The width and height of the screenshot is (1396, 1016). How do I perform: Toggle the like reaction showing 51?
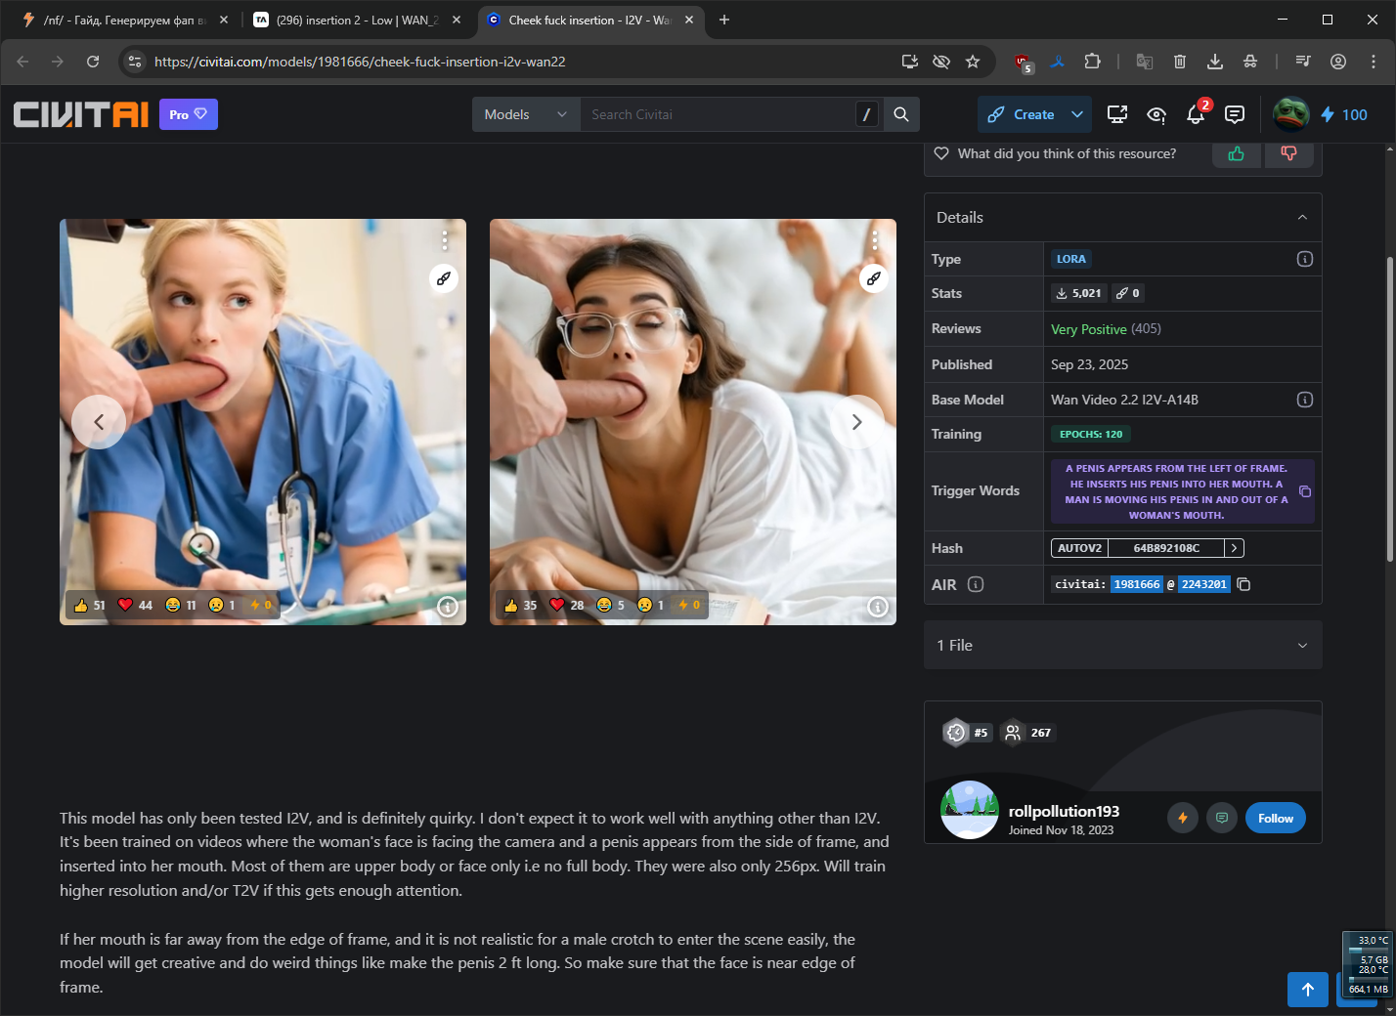89,606
